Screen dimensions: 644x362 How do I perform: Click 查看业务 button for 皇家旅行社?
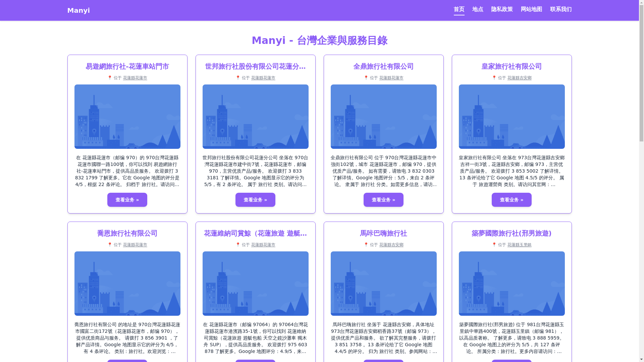tap(512, 200)
